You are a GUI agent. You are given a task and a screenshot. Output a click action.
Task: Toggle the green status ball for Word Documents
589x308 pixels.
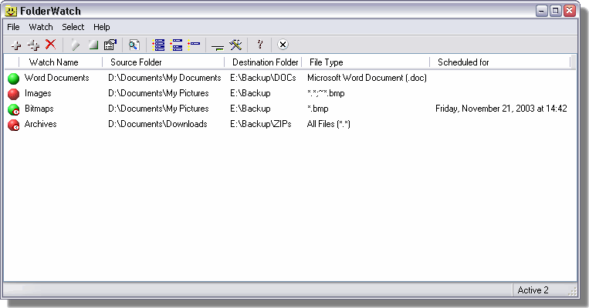point(14,79)
